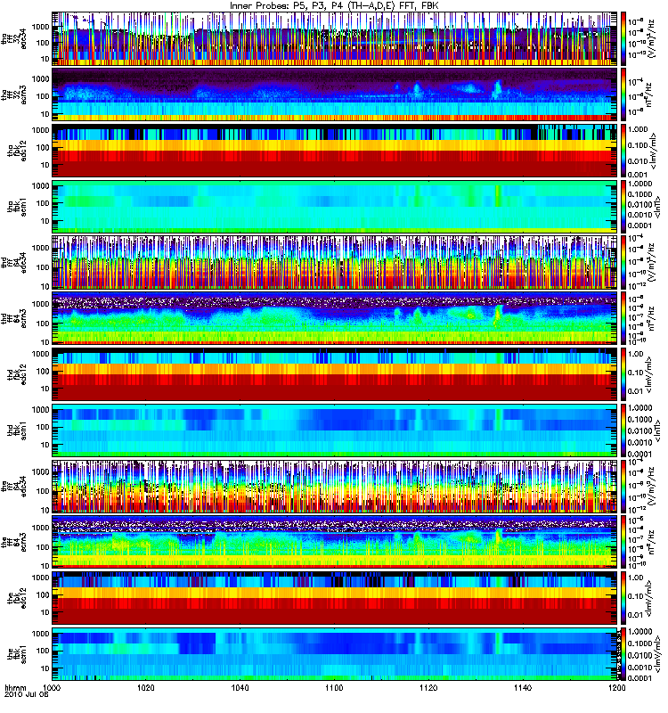
Task: Click the 'the fff 64 scm3' y-axis label
Action: [x=14, y=542]
